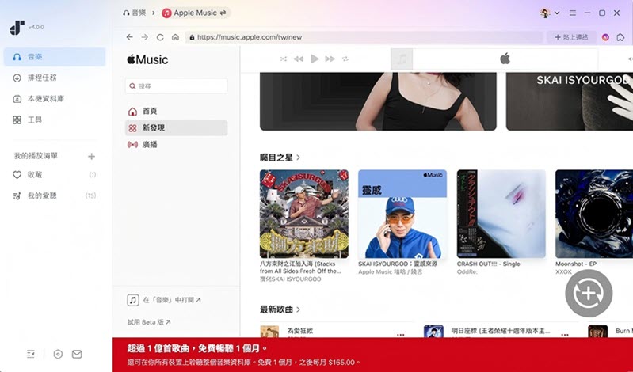Viewport: 633px width, 372px height.
Task: Open the hamburger menu in title bar
Action: (573, 13)
